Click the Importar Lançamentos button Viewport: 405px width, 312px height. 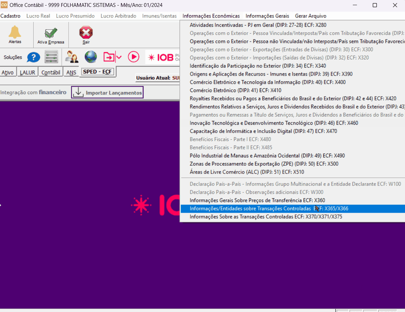coord(107,92)
